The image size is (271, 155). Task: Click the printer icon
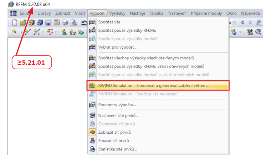65,22
